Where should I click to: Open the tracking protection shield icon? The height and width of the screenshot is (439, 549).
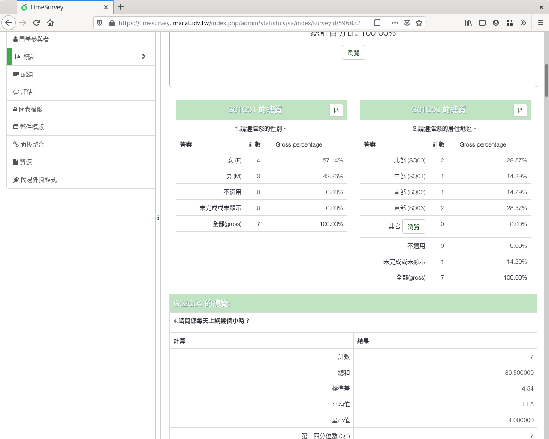tap(100, 23)
